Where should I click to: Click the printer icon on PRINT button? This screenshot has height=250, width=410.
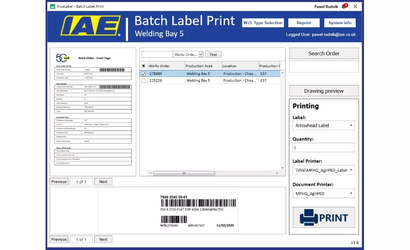308,217
